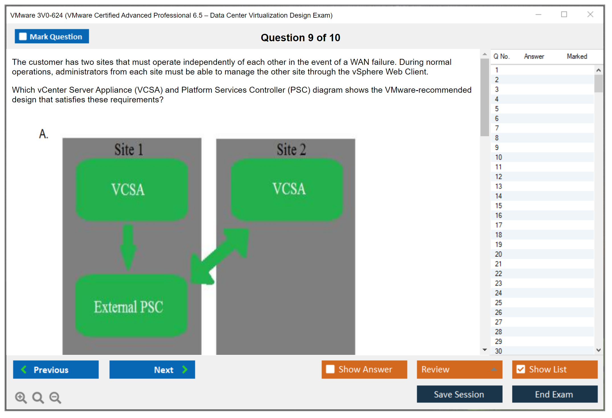Click the zoom out magnifier icon
612x418 pixels.
[55, 397]
